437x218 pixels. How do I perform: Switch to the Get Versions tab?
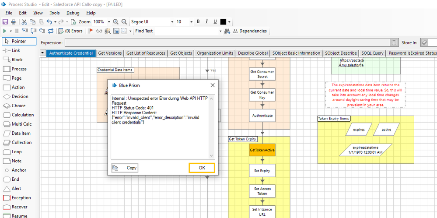tap(110, 53)
